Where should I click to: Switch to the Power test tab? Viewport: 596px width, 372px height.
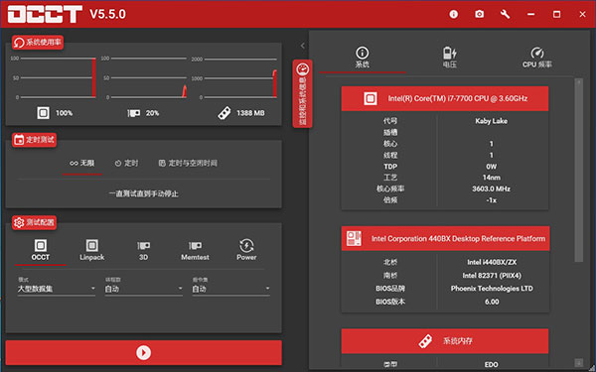coord(246,251)
